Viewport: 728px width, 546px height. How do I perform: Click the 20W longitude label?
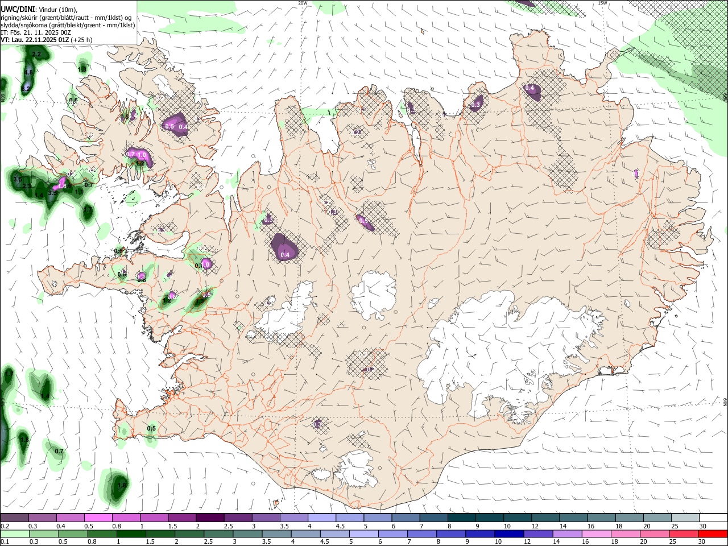[303, 3]
